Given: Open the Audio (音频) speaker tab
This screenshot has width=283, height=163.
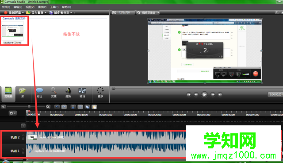Looking at the screenshot, I should (x=68, y=93).
